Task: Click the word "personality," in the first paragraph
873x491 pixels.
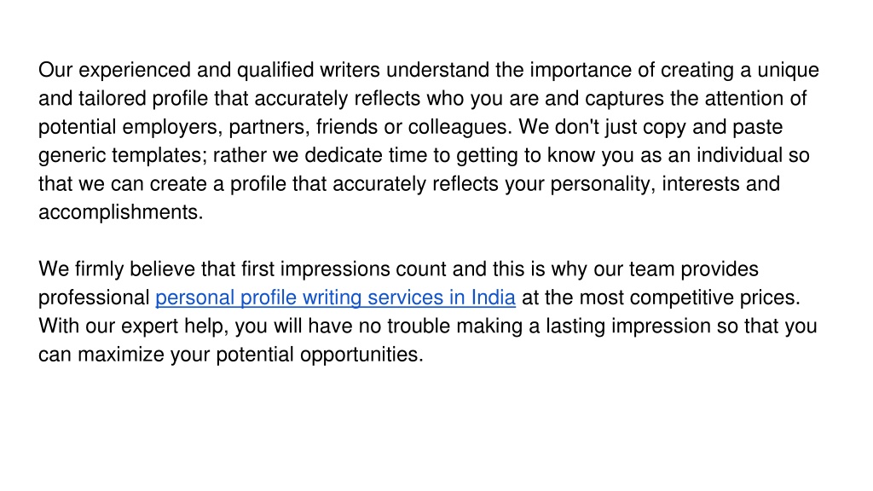Action: click(x=603, y=184)
